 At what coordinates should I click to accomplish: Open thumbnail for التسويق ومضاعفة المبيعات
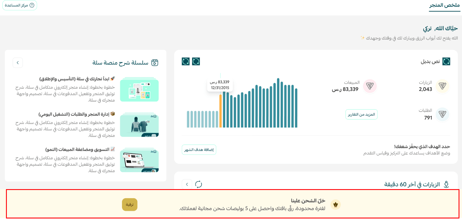[139, 160]
